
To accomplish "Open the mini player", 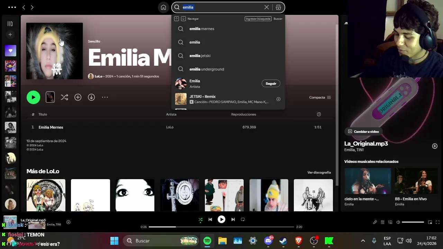I will (x=430, y=222).
